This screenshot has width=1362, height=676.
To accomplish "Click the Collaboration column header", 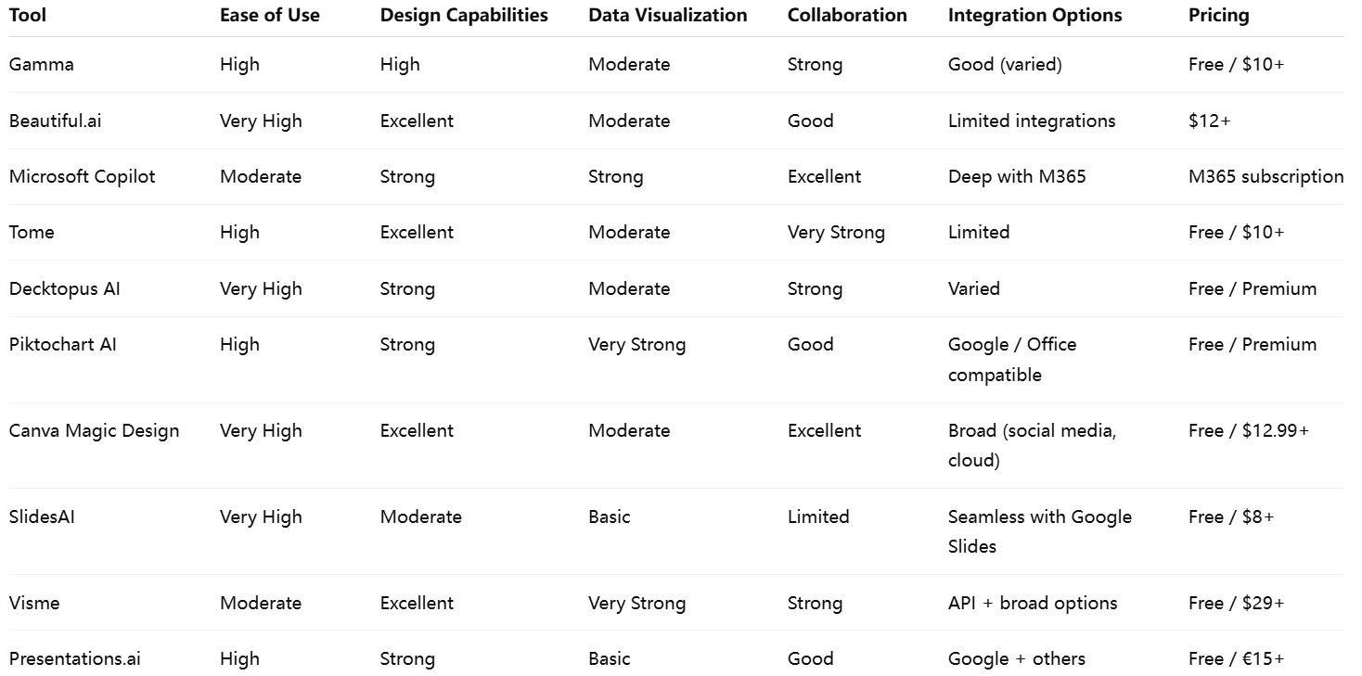I will (847, 16).
